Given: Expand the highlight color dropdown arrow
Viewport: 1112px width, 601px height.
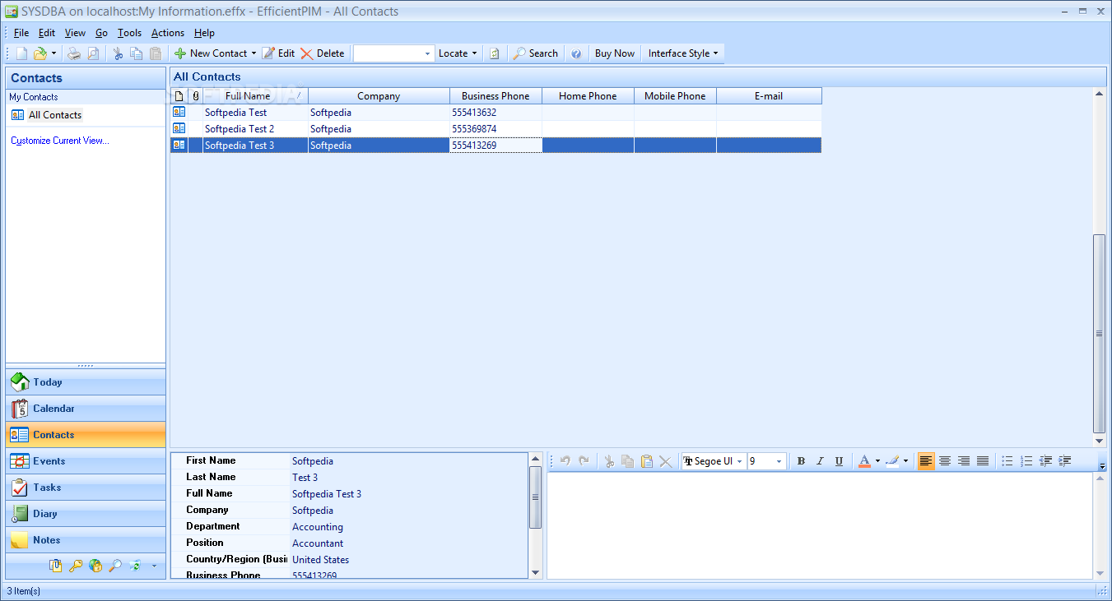Looking at the screenshot, I should tap(905, 461).
